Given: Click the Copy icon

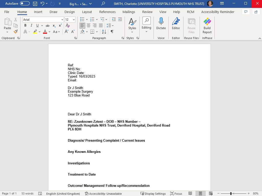Looking at the screenshot, I should coord(16,26).
